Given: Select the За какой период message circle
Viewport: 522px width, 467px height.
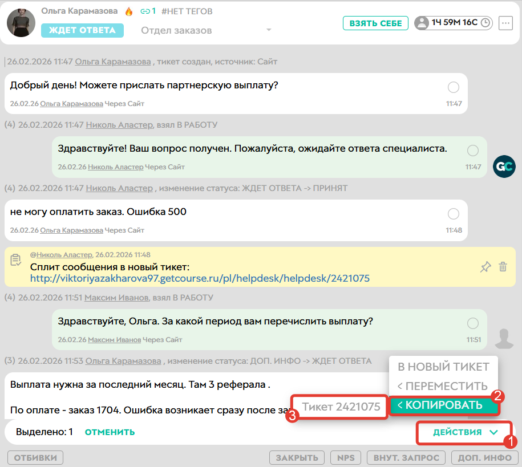Looking at the screenshot, I should pos(473,323).
